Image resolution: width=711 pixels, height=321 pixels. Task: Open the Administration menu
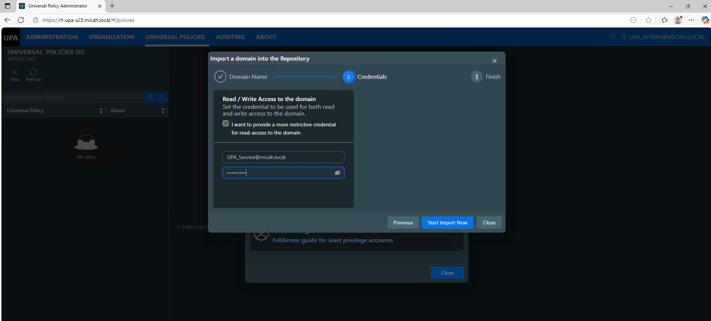pyautogui.click(x=52, y=37)
